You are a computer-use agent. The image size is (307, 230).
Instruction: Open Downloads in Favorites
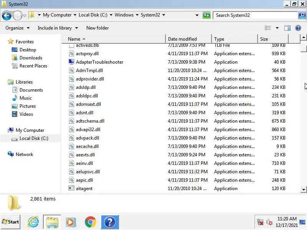click(x=31, y=58)
